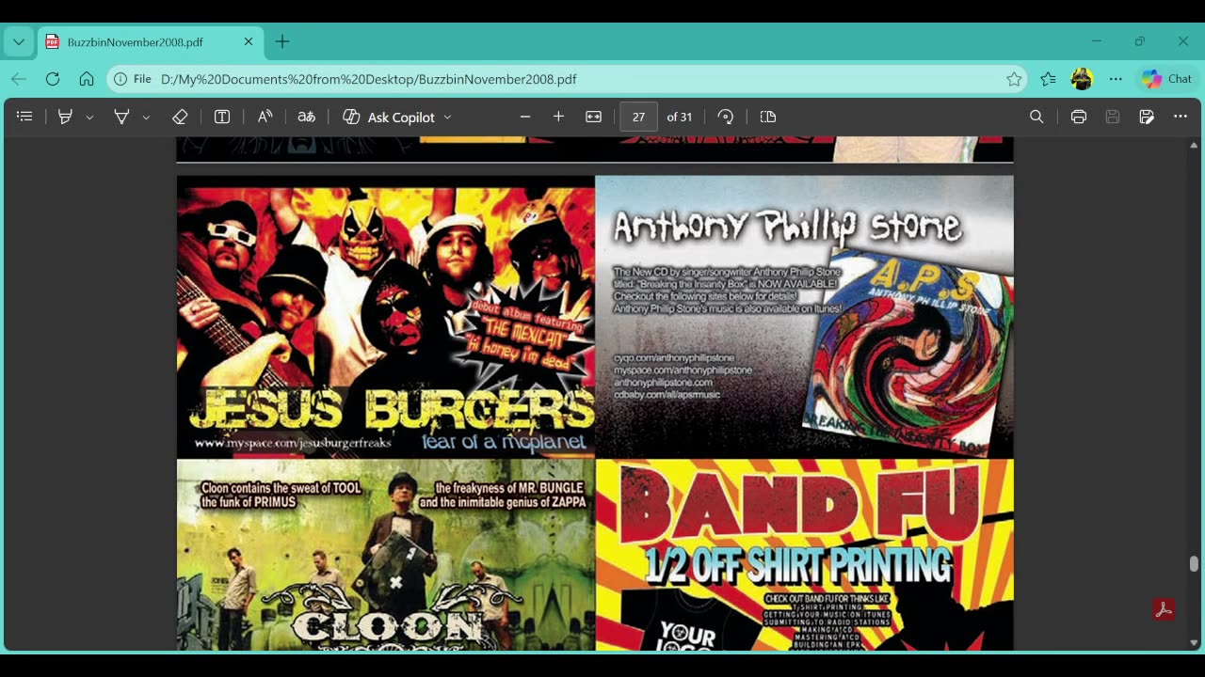Go to the home page
1205x677 pixels.
coord(87,79)
